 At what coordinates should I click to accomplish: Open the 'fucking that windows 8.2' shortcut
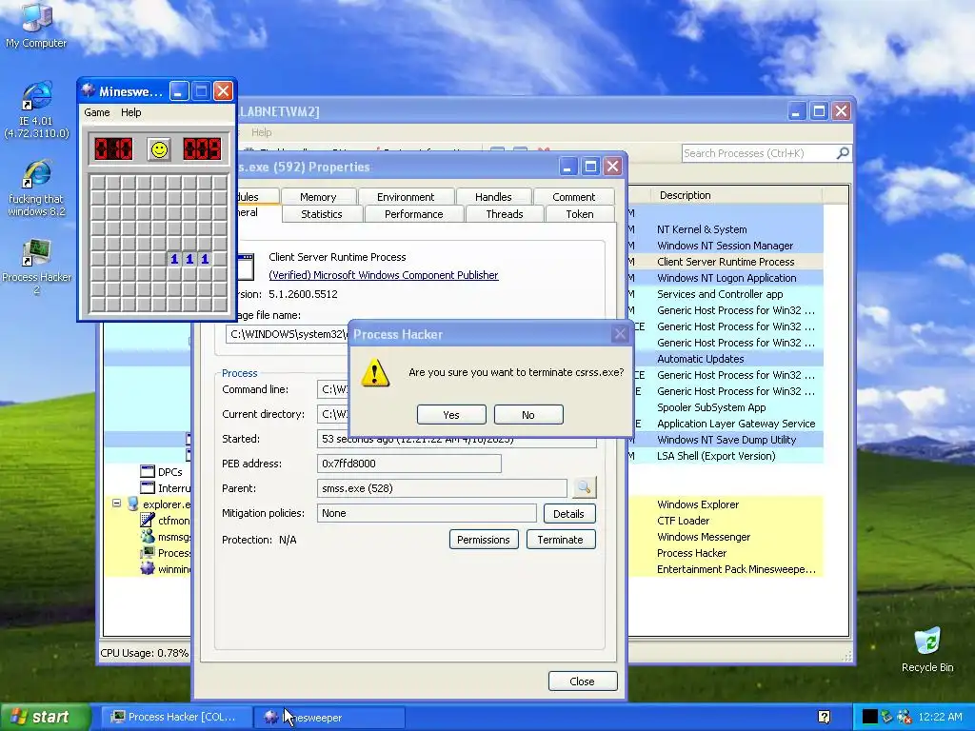point(36,188)
